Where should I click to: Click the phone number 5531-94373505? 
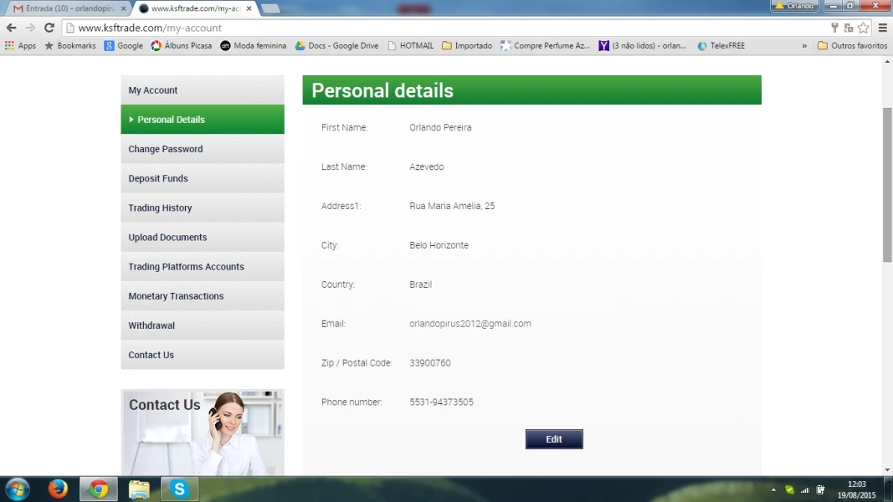pyautogui.click(x=441, y=402)
